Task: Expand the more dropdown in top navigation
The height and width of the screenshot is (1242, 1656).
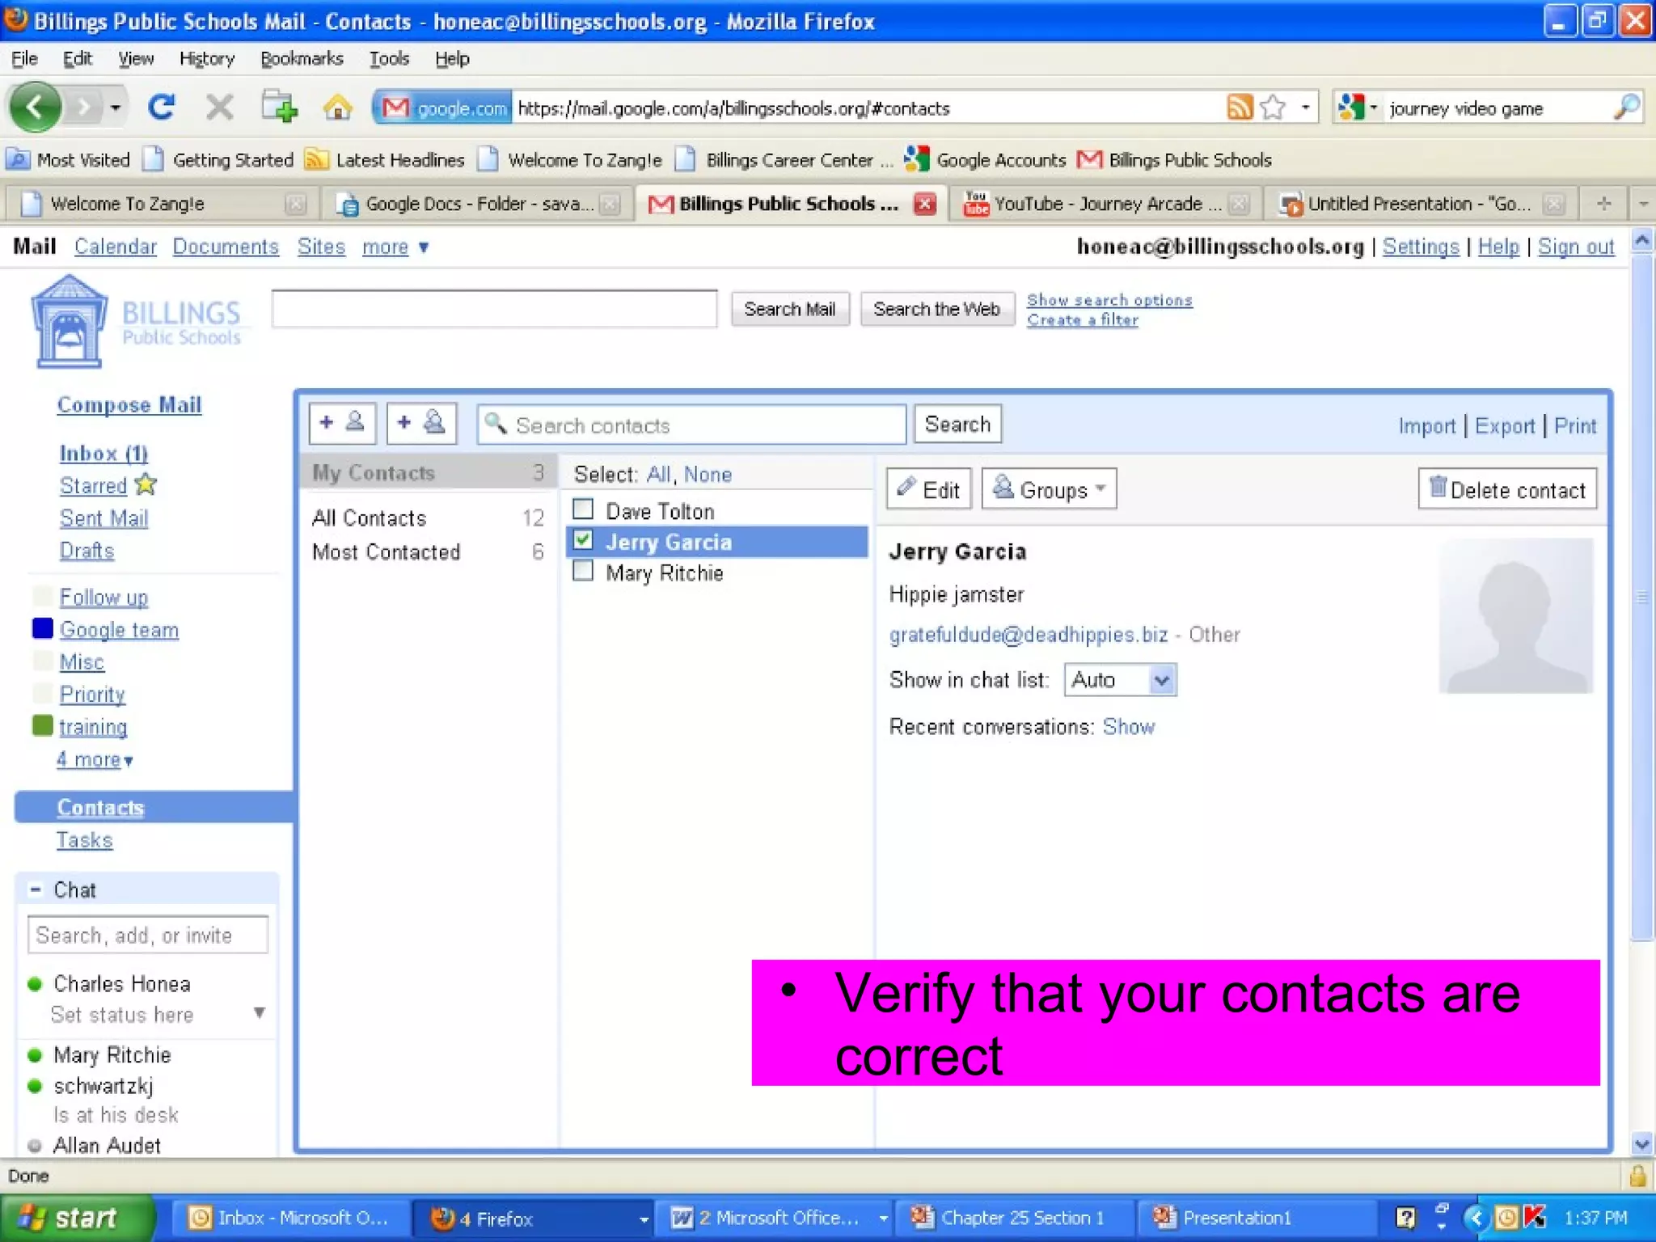Action: tap(395, 247)
